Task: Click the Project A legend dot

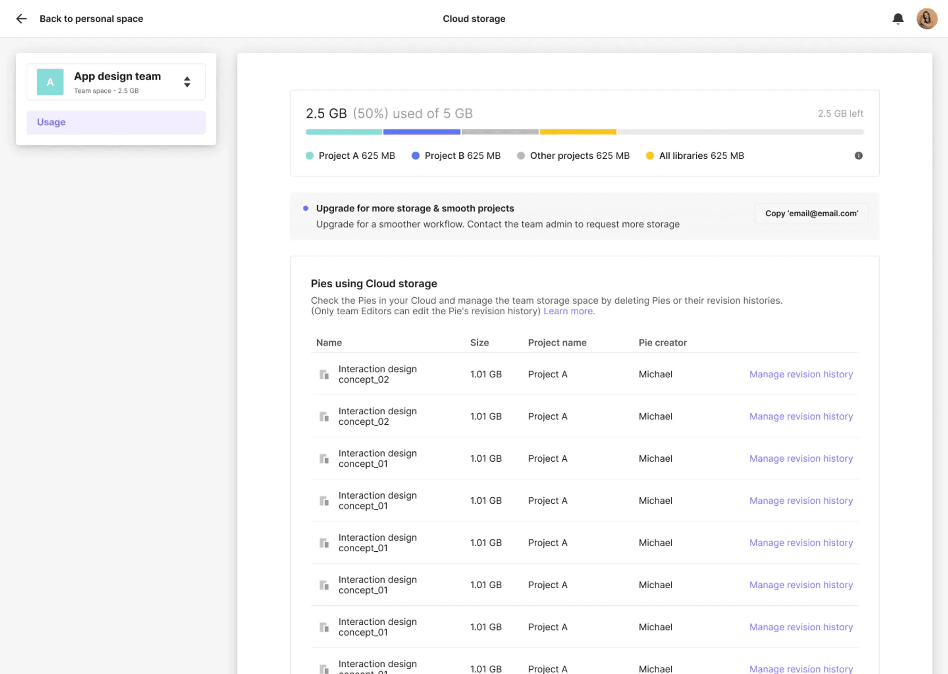Action: click(x=310, y=155)
